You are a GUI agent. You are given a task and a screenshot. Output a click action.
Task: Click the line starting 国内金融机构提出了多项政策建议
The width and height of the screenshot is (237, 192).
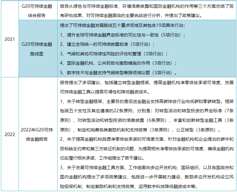tap(147, 177)
